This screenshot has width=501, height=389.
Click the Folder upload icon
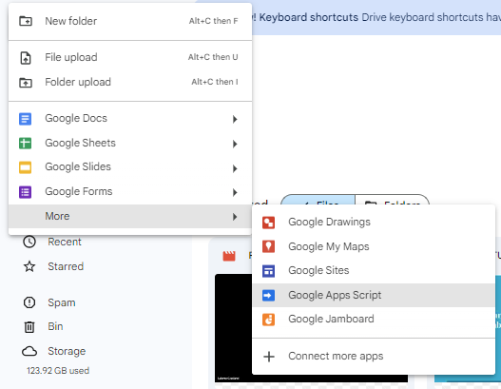pyautogui.click(x=26, y=83)
